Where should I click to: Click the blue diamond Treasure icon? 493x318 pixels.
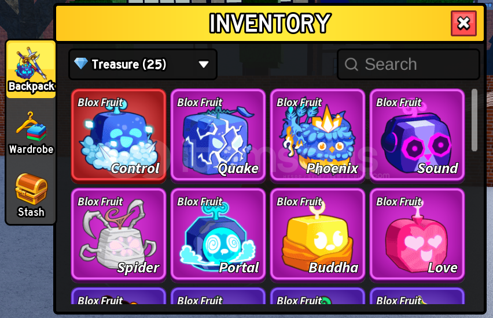click(81, 63)
